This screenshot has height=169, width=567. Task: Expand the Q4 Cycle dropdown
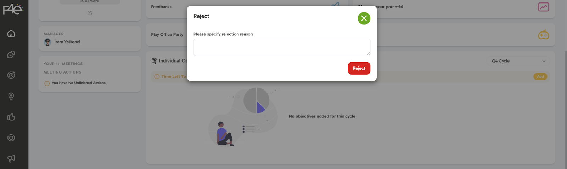click(x=518, y=61)
